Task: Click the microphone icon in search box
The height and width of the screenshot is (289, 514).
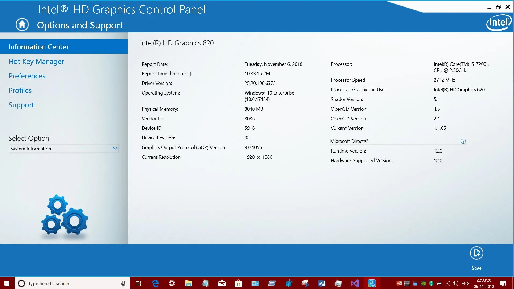Action: click(x=123, y=283)
